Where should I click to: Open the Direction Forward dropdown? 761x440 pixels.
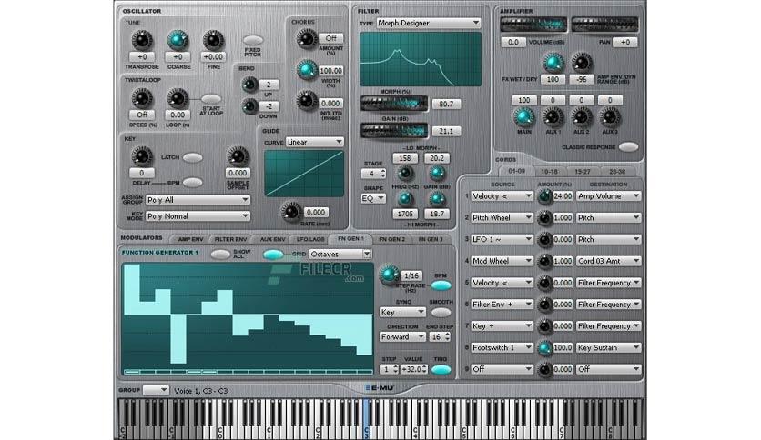tap(402, 336)
